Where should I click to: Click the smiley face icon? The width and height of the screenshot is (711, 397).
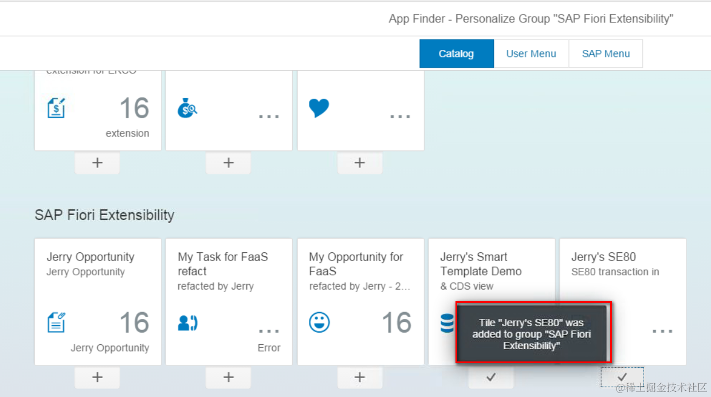(319, 322)
